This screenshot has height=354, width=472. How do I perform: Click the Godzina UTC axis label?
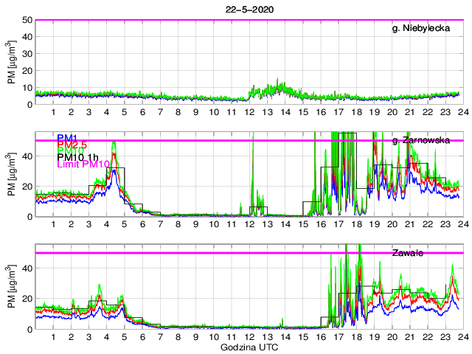248,347
